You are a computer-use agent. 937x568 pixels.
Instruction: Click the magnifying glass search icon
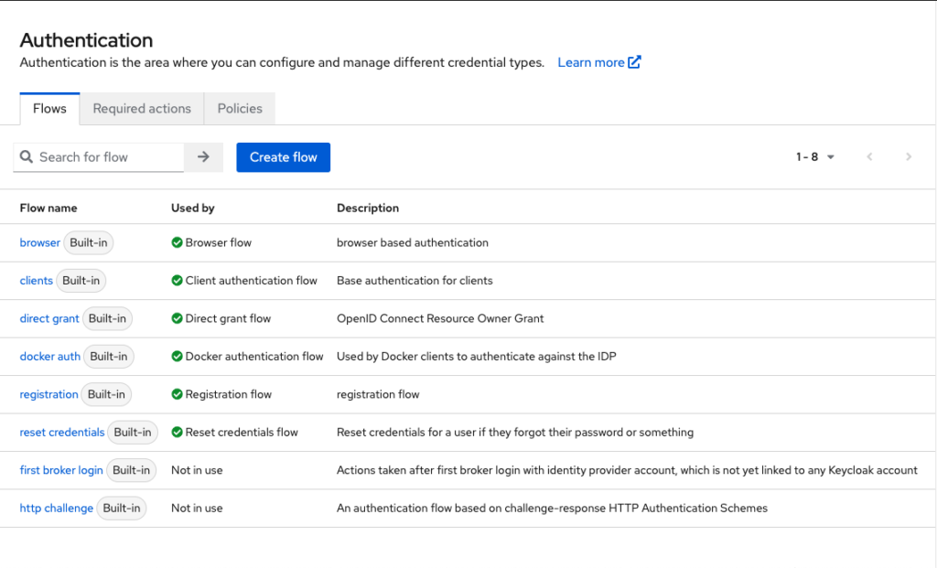[27, 157]
